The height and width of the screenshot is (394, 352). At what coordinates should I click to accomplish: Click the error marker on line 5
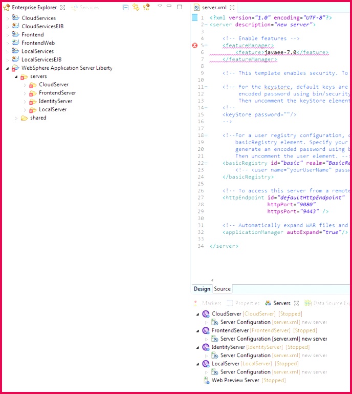coord(194,45)
